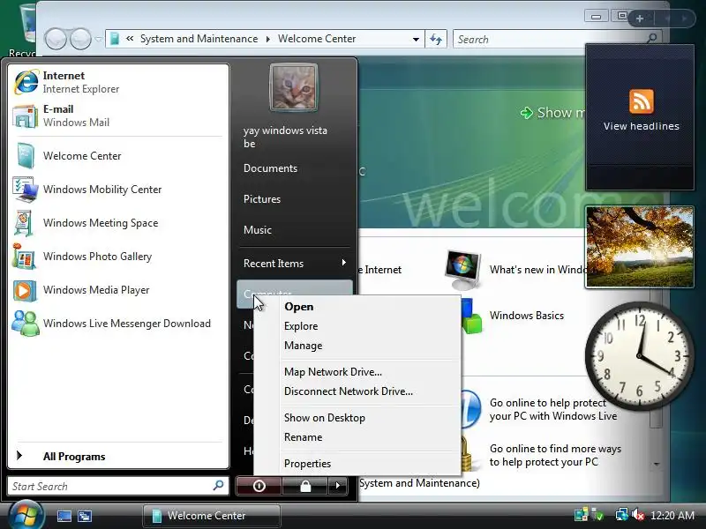The height and width of the screenshot is (529, 706).
Task: Click the sidebar add gadget plus button
Action: tap(640, 19)
